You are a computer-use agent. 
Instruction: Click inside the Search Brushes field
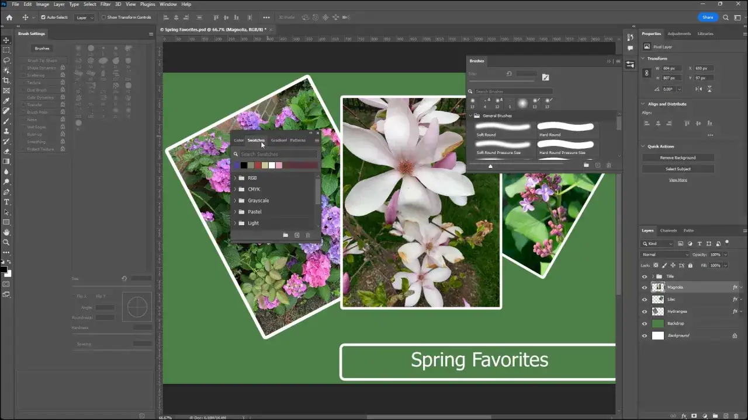point(511,91)
